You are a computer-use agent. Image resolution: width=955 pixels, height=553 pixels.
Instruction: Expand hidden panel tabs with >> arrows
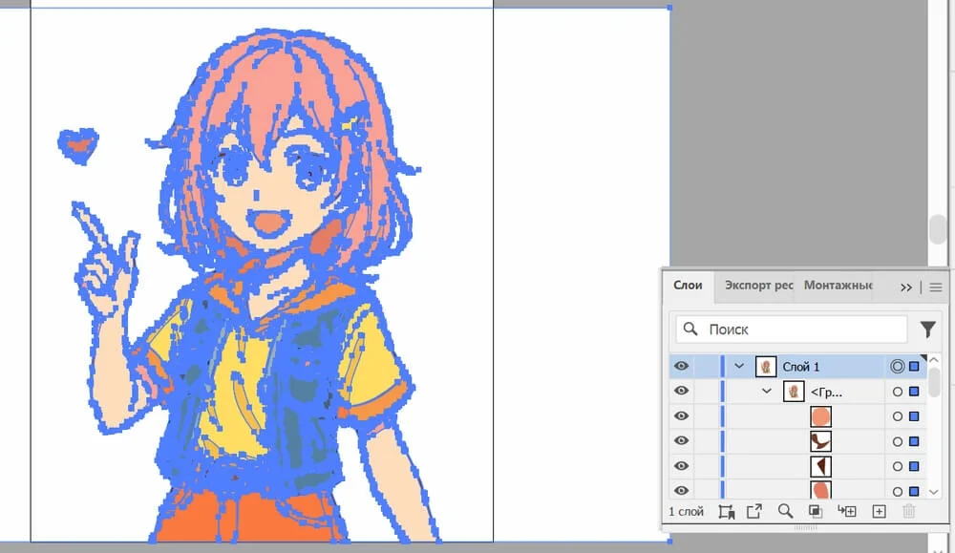click(x=906, y=287)
